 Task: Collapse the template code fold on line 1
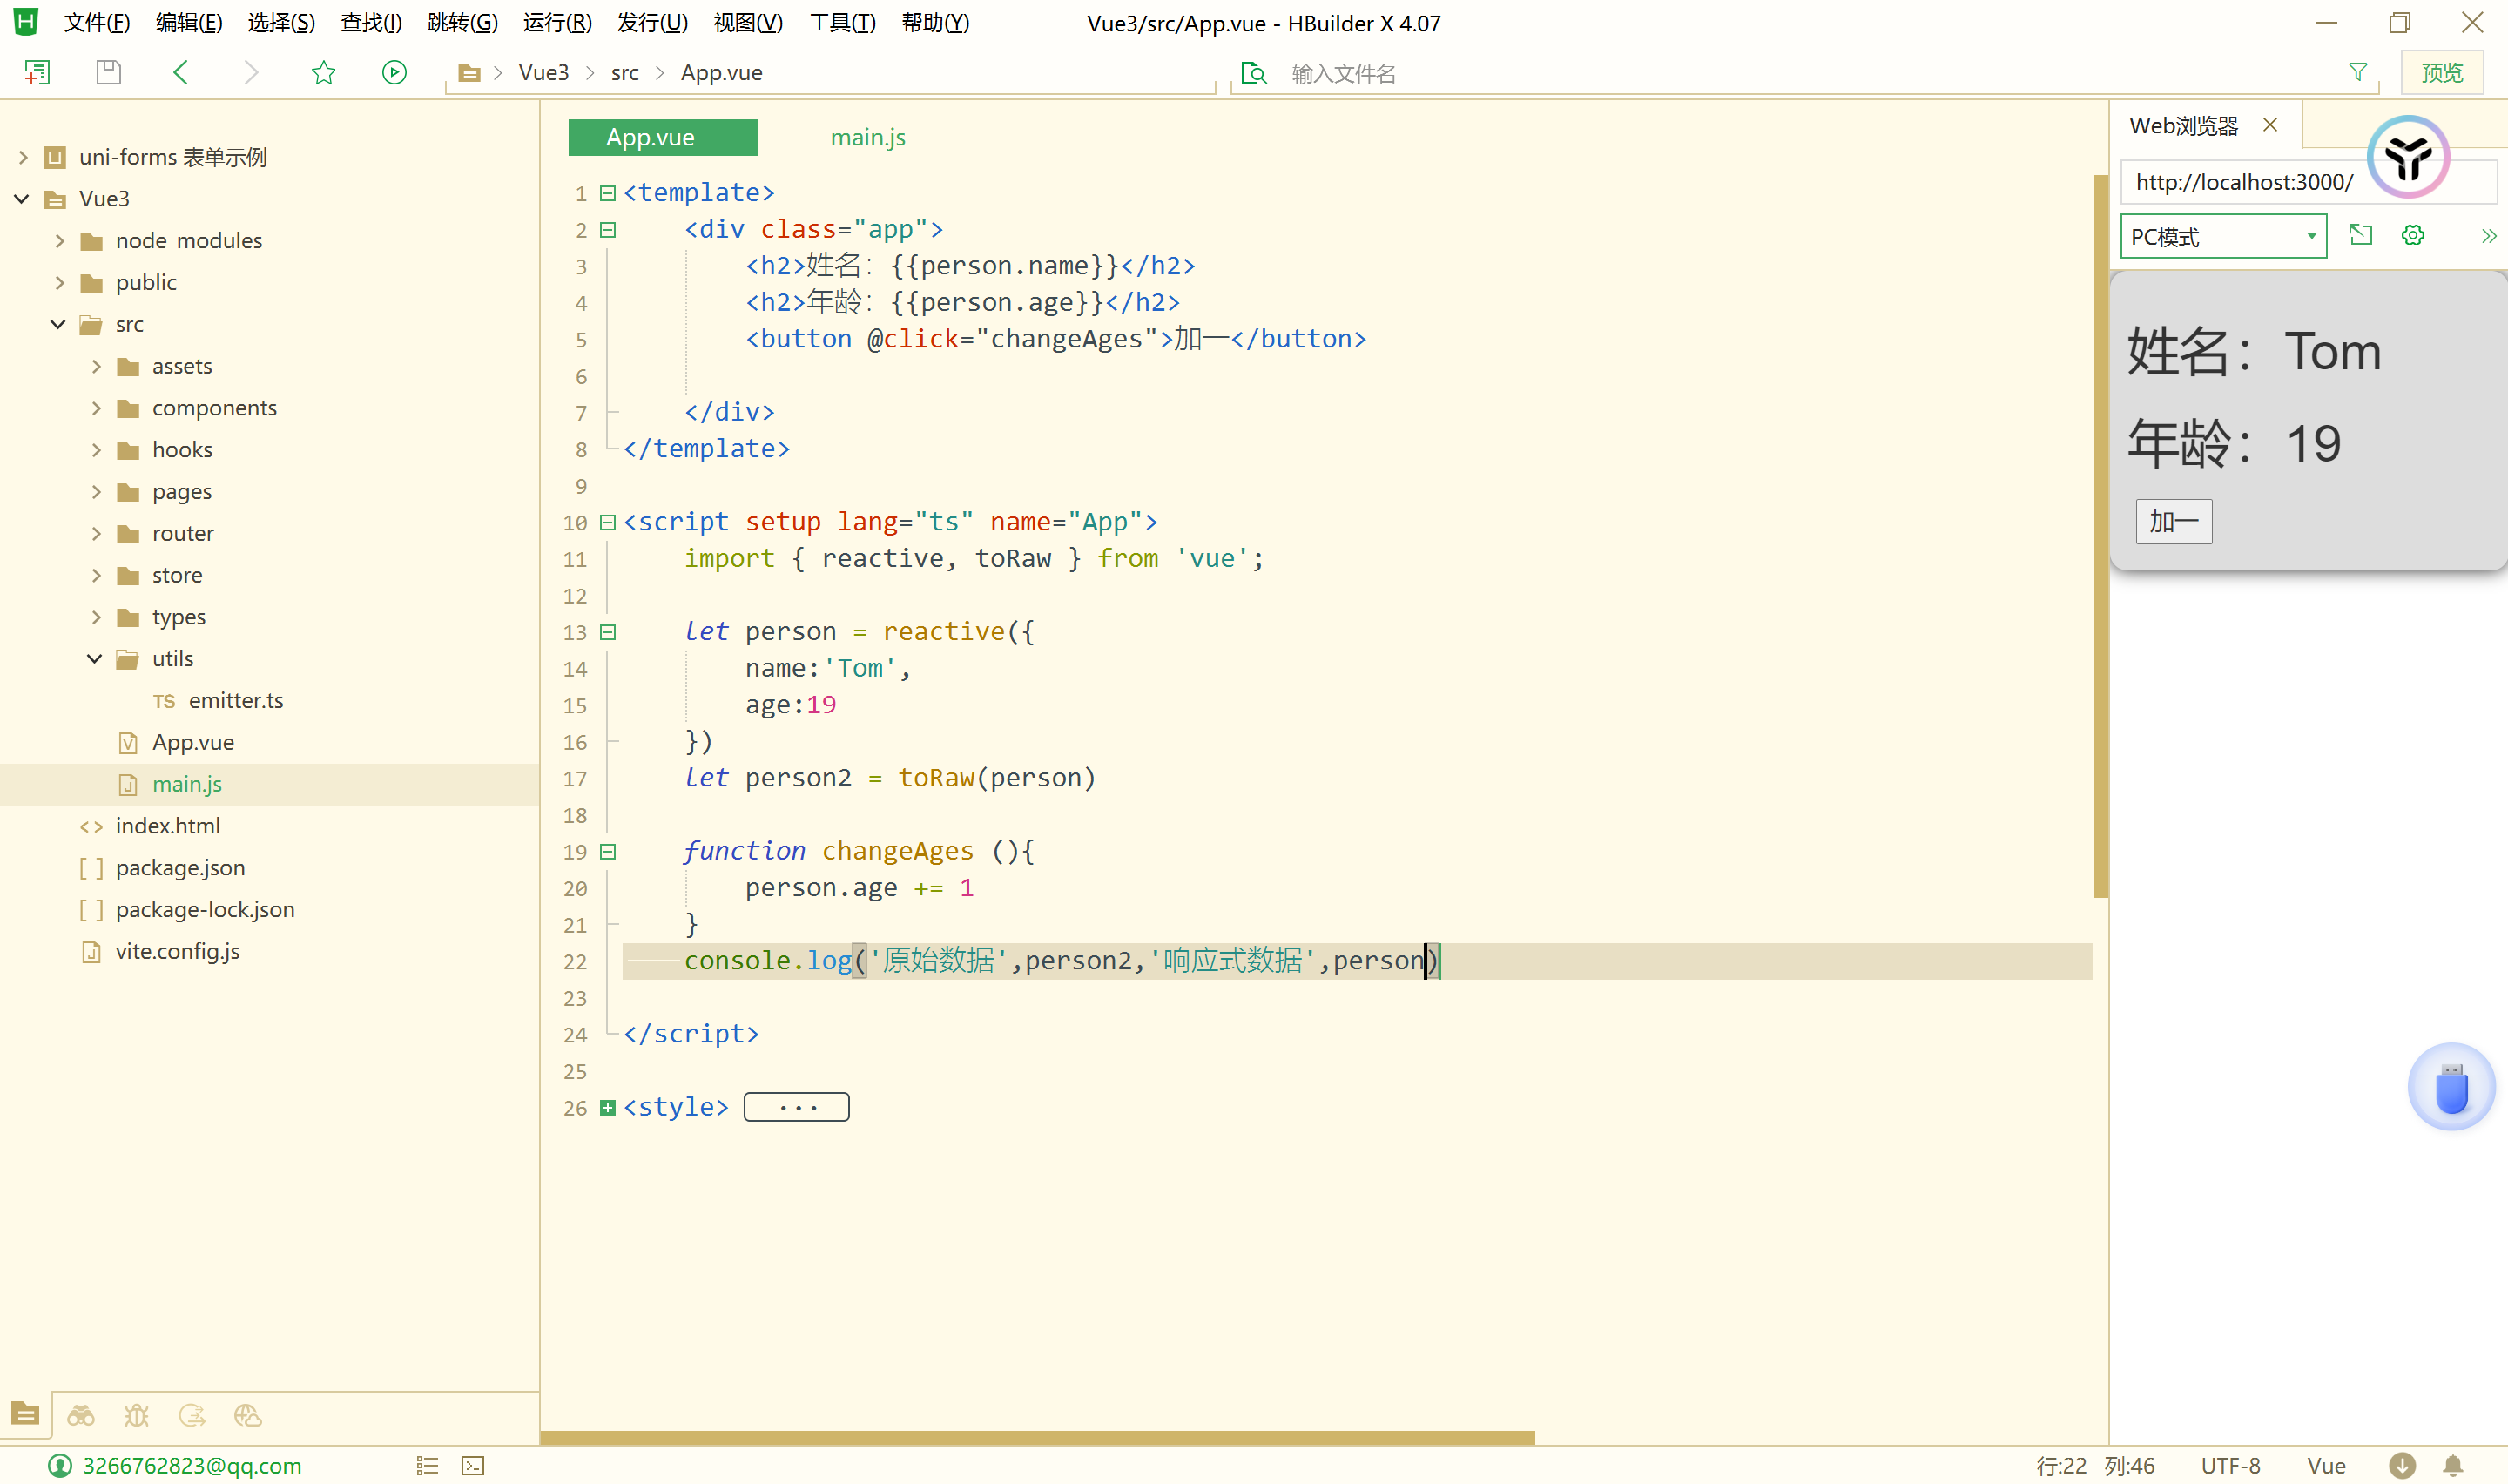coord(608,193)
